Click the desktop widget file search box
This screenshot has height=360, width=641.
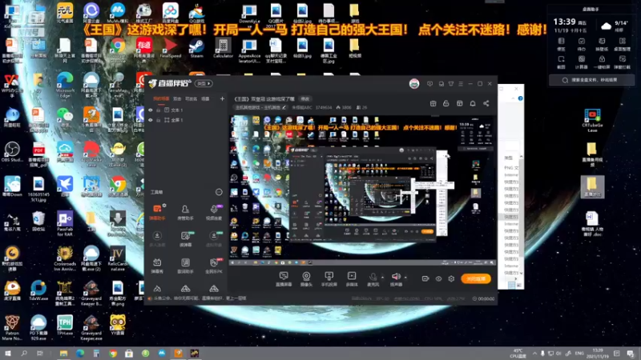pyautogui.click(x=591, y=80)
